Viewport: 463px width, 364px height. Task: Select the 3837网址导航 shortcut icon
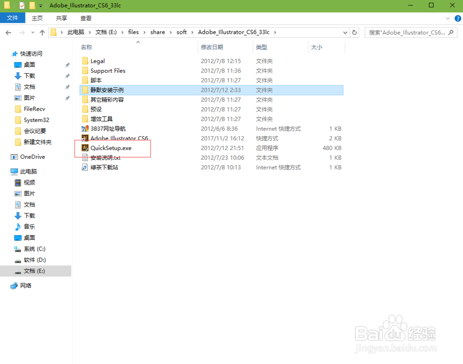85,129
